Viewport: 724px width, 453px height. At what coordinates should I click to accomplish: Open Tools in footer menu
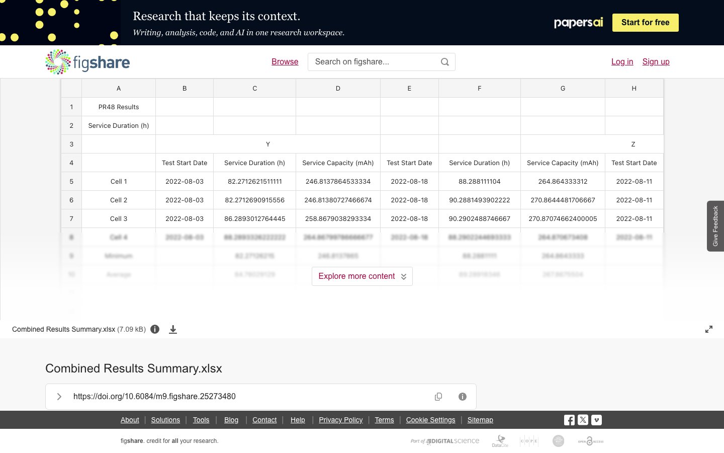tap(201, 420)
